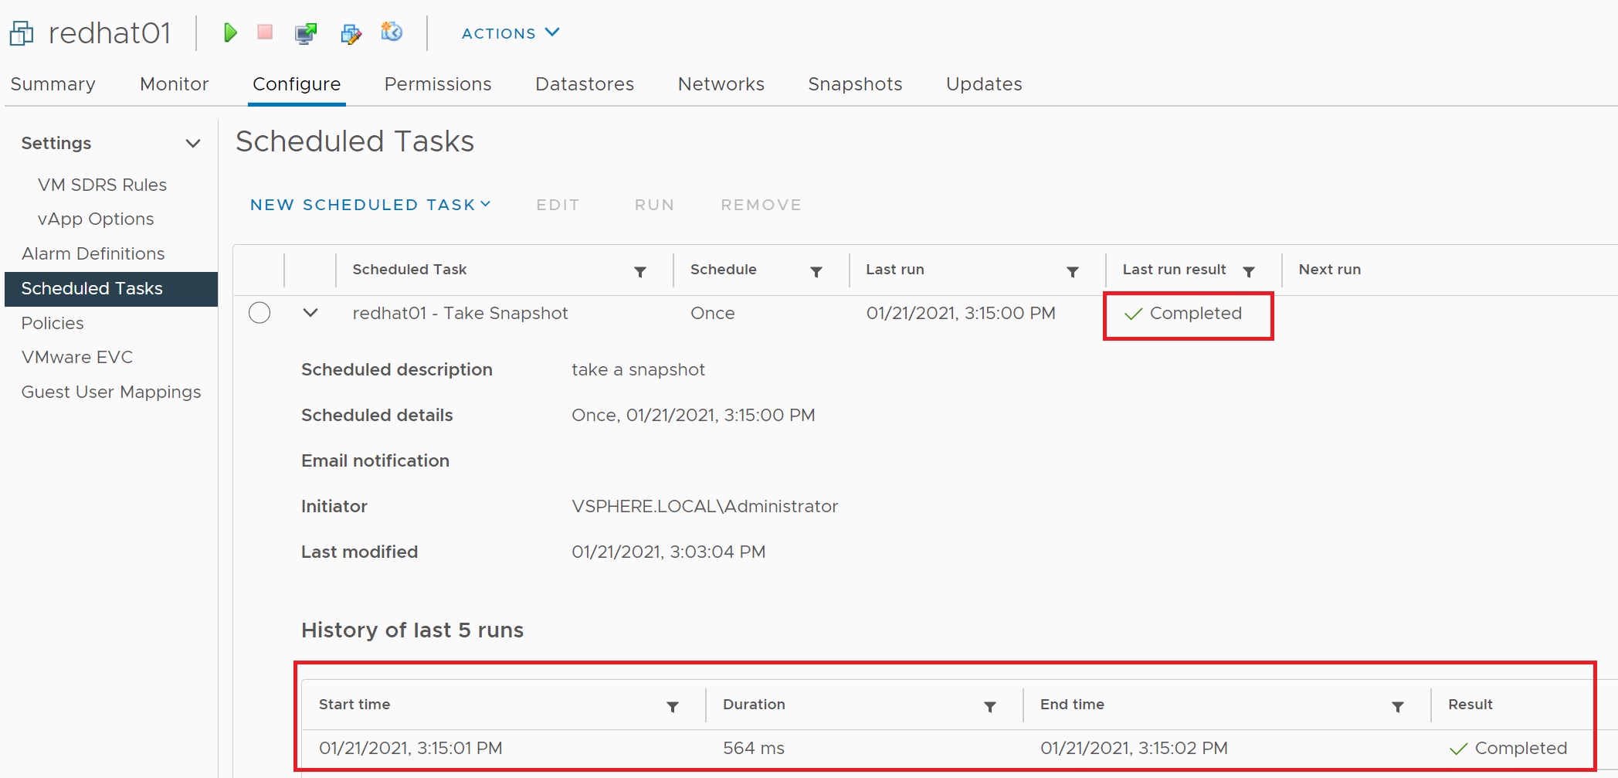Filter the history Duration column
This screenshot has height=778, width=1618.
click(989, 706)
